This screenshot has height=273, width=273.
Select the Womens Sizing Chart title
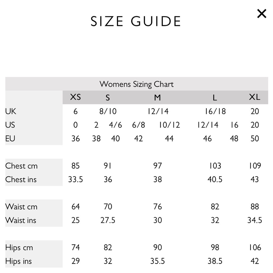tap(136, 84)
